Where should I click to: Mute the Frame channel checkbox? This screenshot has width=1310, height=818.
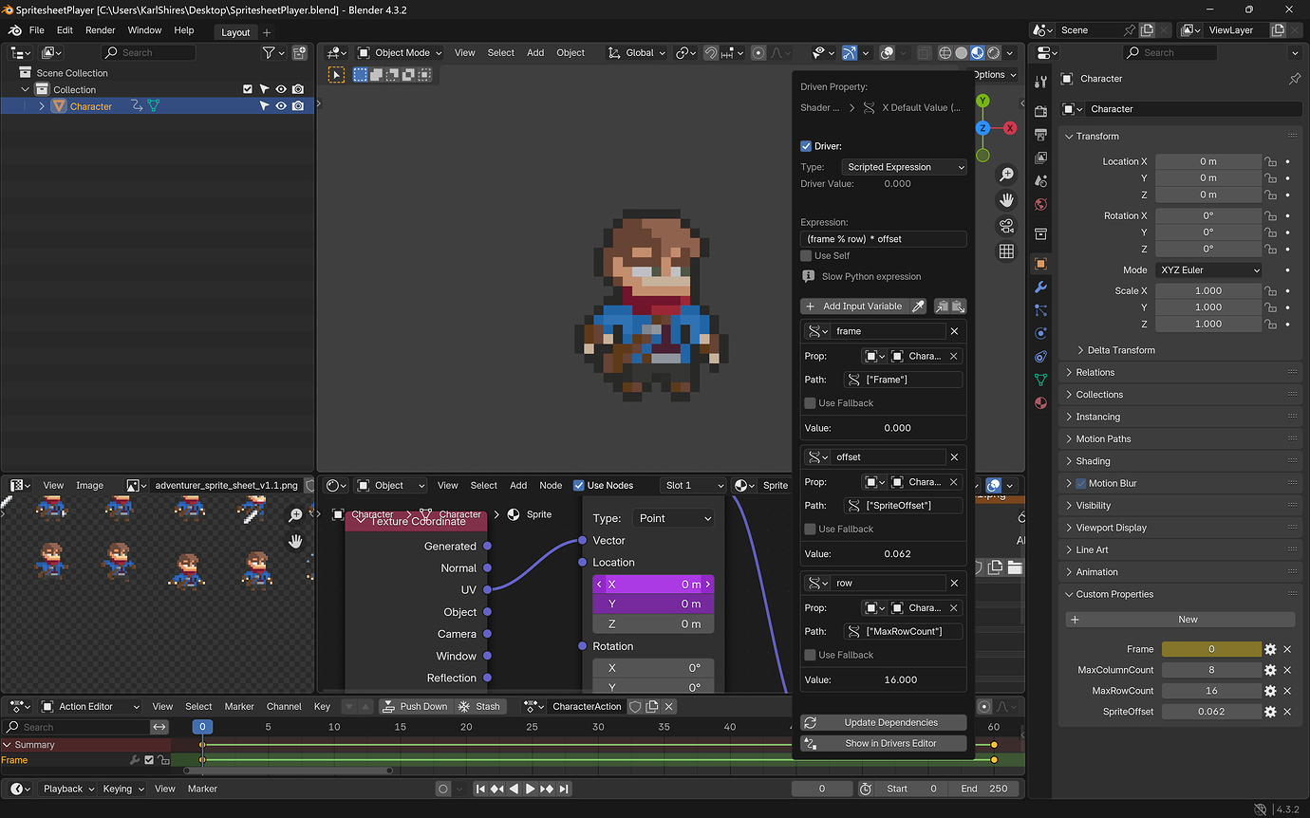point(149,760)
